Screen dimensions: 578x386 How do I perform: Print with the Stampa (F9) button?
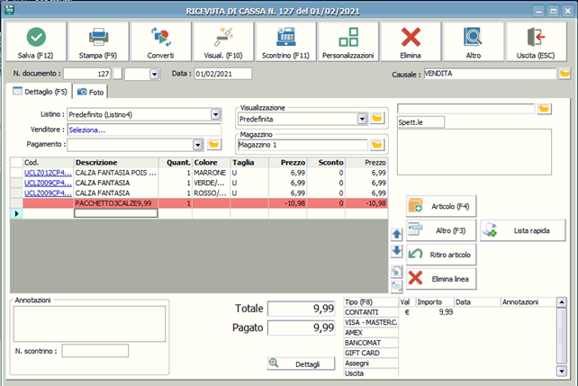[x=98, y=41]
